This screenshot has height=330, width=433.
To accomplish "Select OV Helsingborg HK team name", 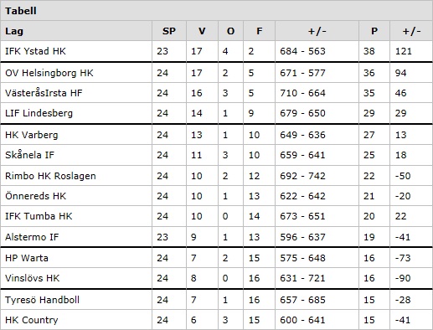I will click(49, 73).
